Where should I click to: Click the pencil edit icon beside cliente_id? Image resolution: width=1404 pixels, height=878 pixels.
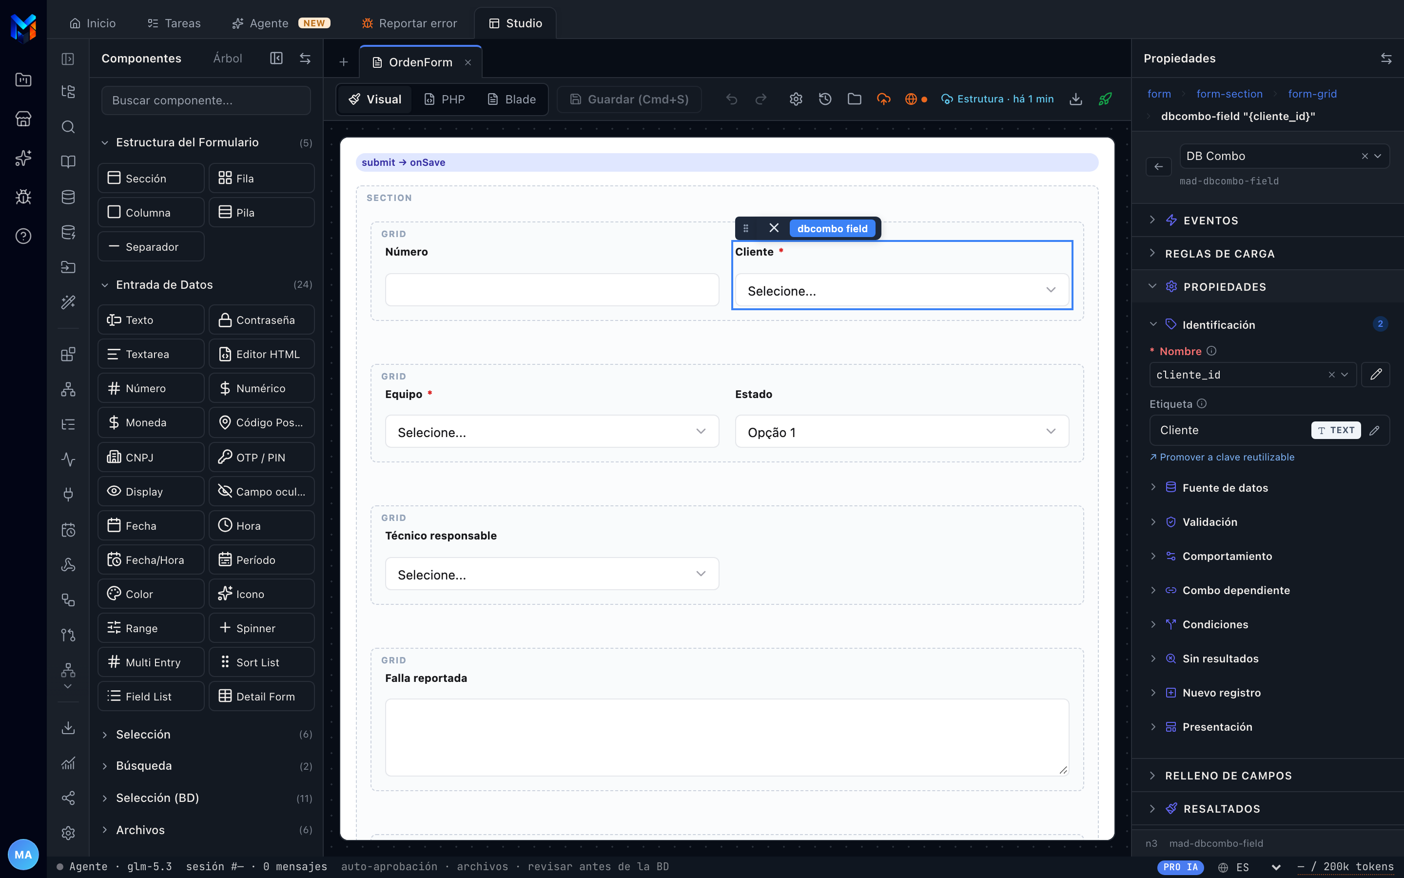click(x=1376, y=375)
